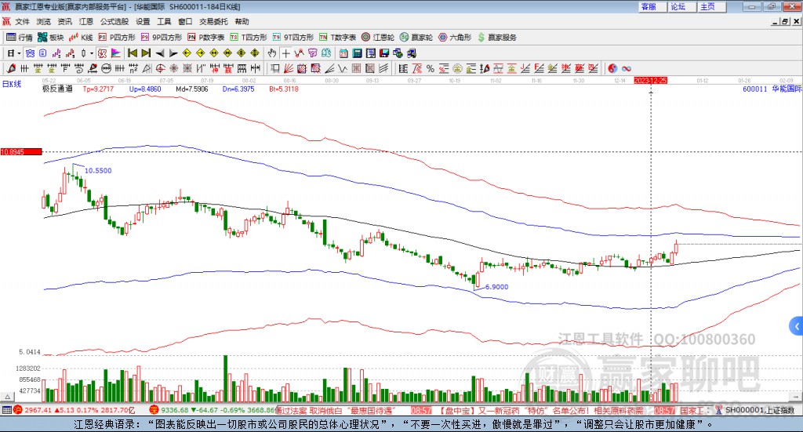803x432 pixels.
Task: Click the 上证指数 ticker in status bar
Action: tap(758, 410)
